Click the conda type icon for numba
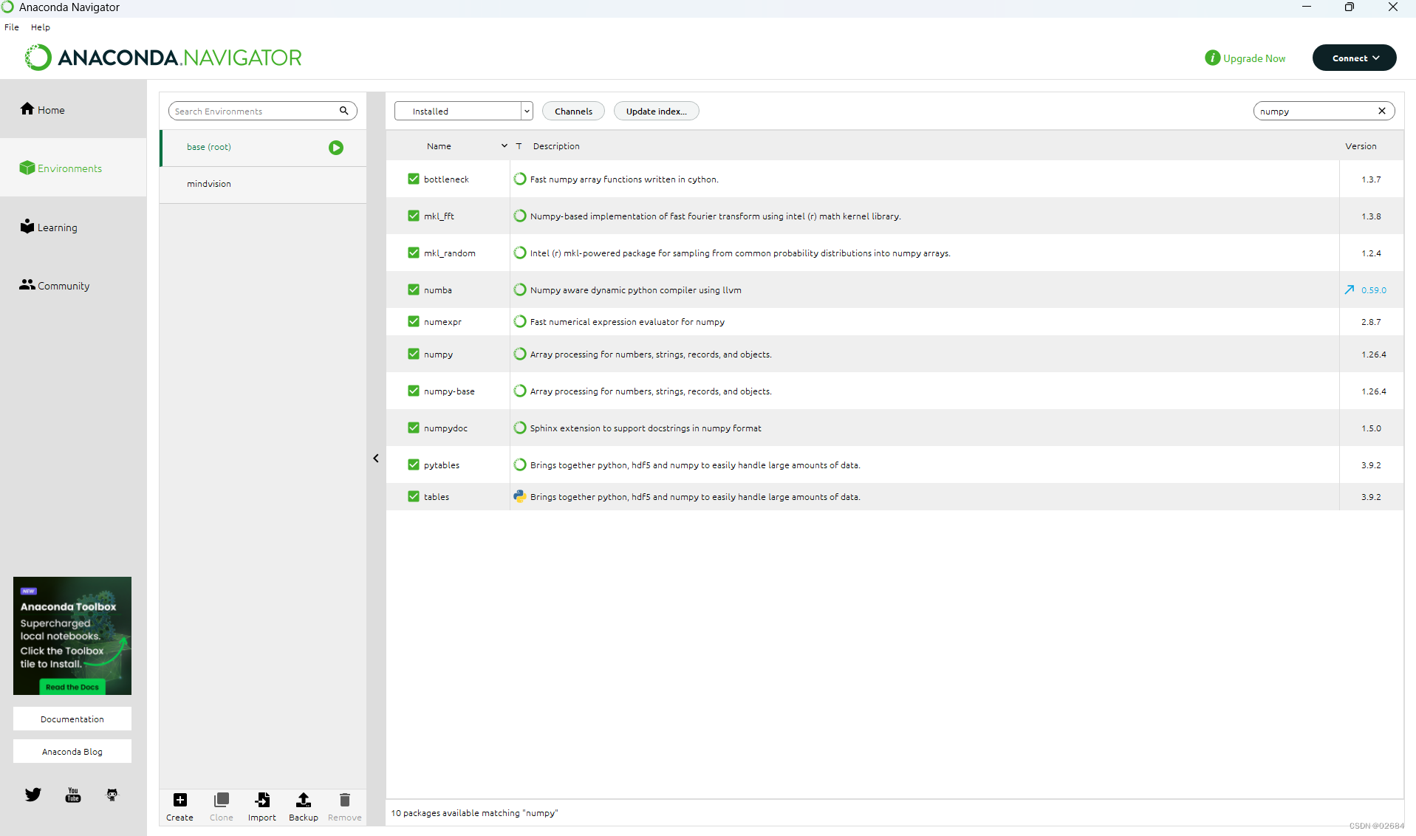This screenshot has width=1416, height=836. tap(520, 289)
